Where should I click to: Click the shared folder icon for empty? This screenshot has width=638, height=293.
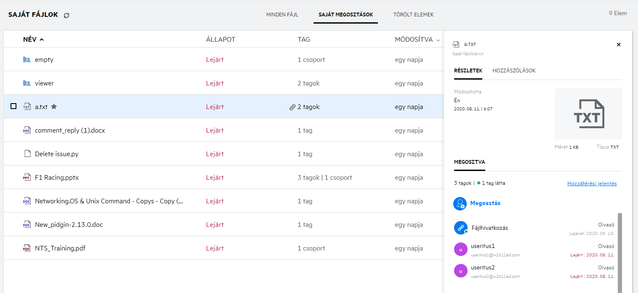27,60
